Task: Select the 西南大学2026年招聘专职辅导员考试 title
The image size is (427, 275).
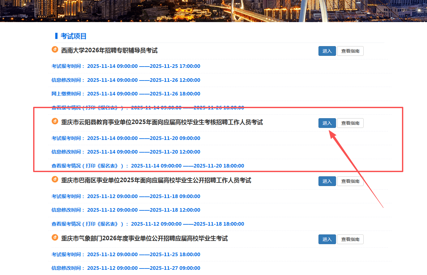Action: (x=109, y=51)
